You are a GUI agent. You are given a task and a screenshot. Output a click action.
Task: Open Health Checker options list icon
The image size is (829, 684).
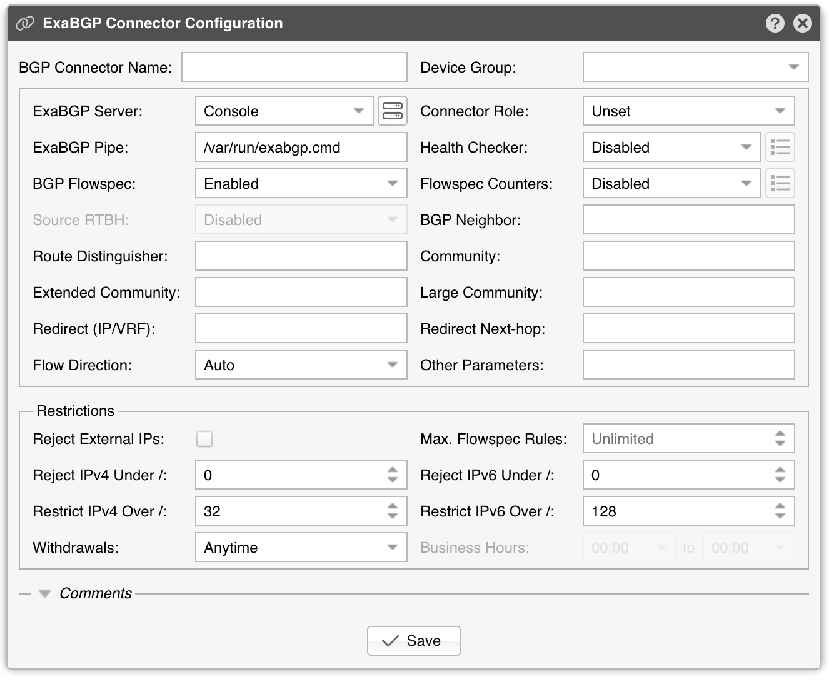(x=780, y=148)
